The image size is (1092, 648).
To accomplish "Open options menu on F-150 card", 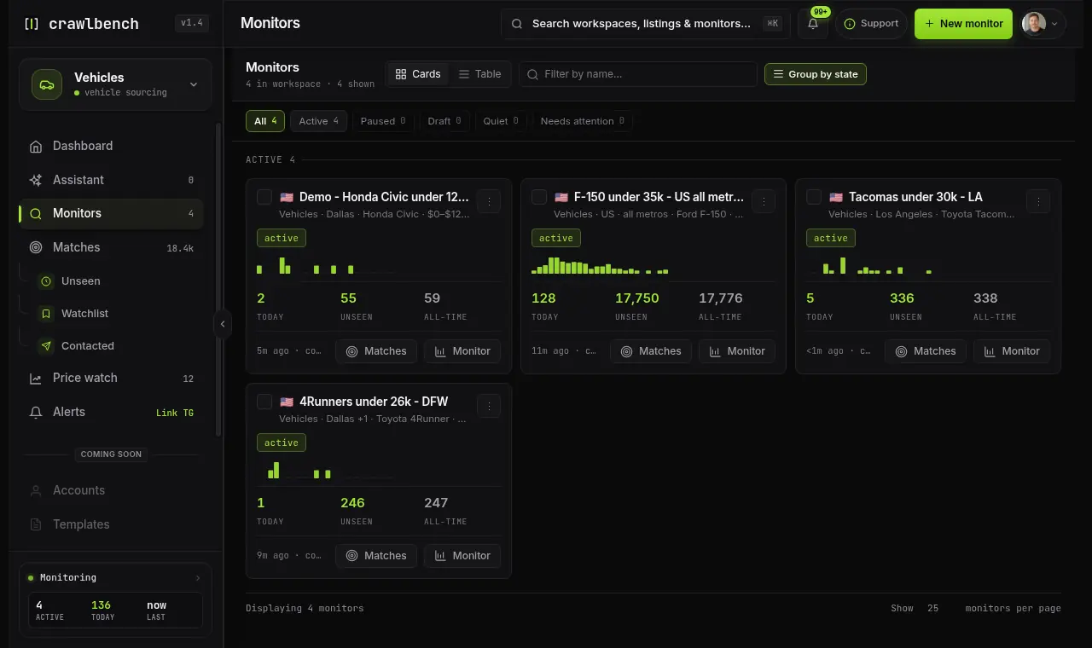I will [764, 201].
